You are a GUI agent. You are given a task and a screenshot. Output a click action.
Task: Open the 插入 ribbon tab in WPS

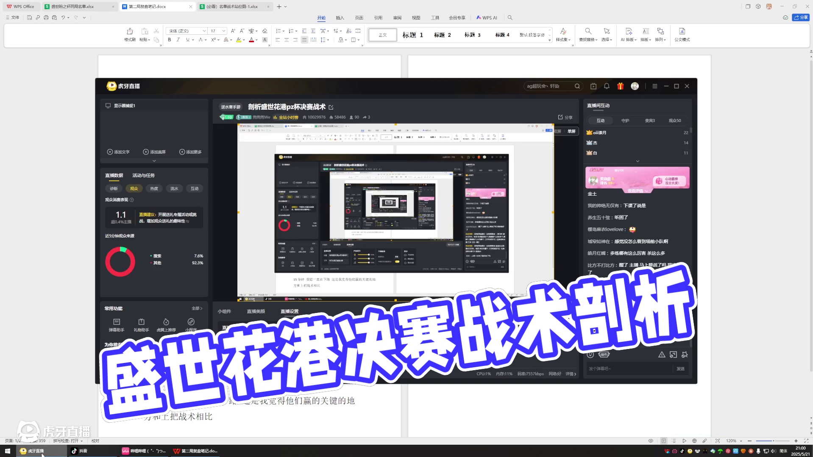point(340,18)
